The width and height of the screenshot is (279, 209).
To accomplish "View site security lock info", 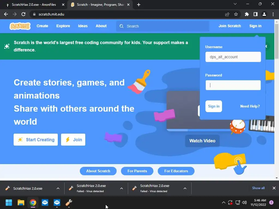I will 34,14.
